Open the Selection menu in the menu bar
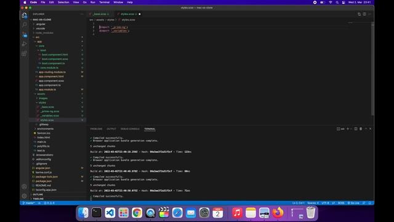 pyautogui.click(x=63, y=2)
